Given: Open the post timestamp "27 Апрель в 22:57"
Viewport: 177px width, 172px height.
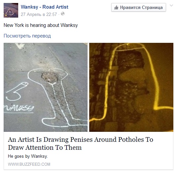Looking at the screenshot, I should point(39,14).
